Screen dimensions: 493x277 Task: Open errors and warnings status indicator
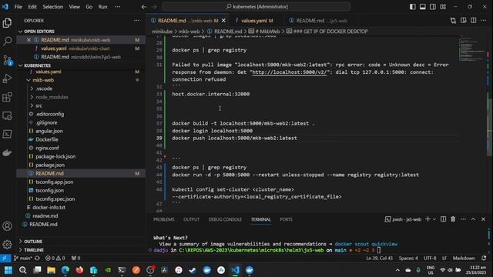click(55, 259)
